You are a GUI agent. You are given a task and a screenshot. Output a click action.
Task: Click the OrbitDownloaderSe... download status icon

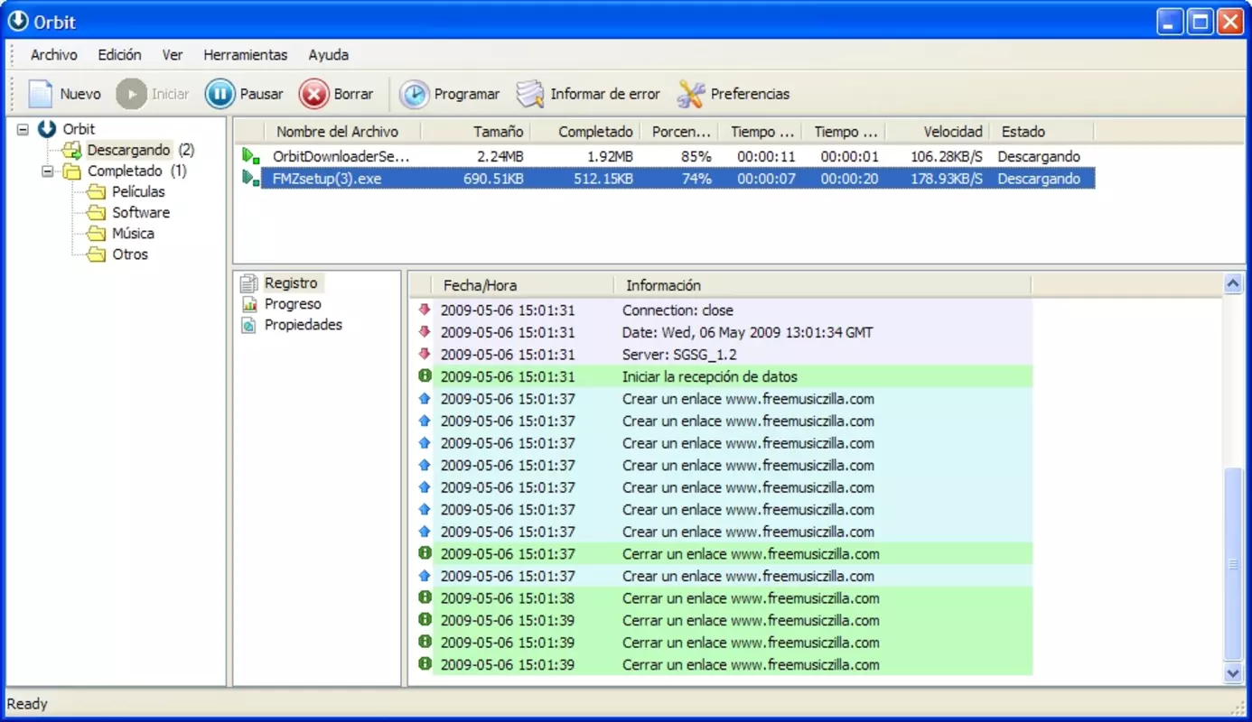251,156
